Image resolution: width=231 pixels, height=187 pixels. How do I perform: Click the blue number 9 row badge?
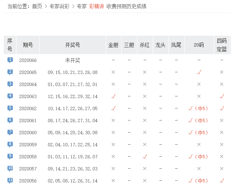(10, 157)
